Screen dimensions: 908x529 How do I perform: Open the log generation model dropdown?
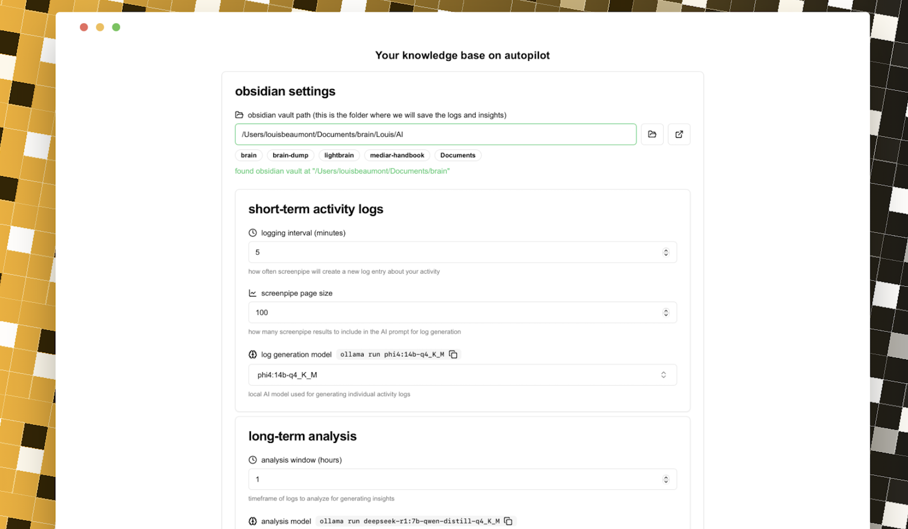point(462,375)
